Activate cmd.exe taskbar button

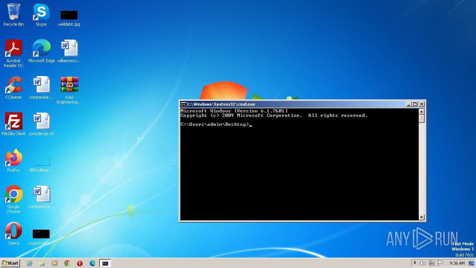[105, 263]
